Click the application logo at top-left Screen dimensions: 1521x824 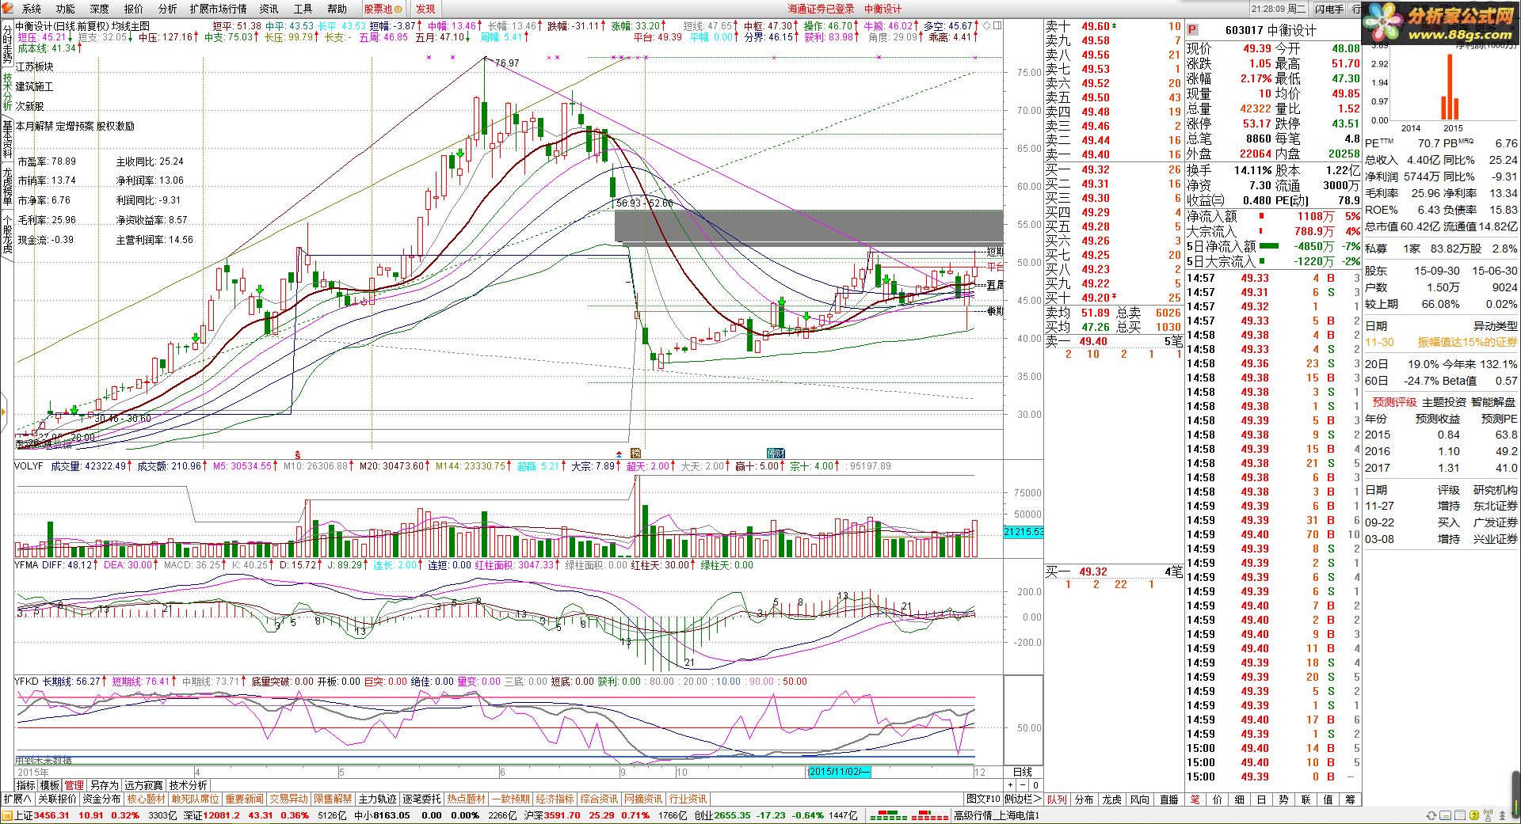[x=7, y=8]
